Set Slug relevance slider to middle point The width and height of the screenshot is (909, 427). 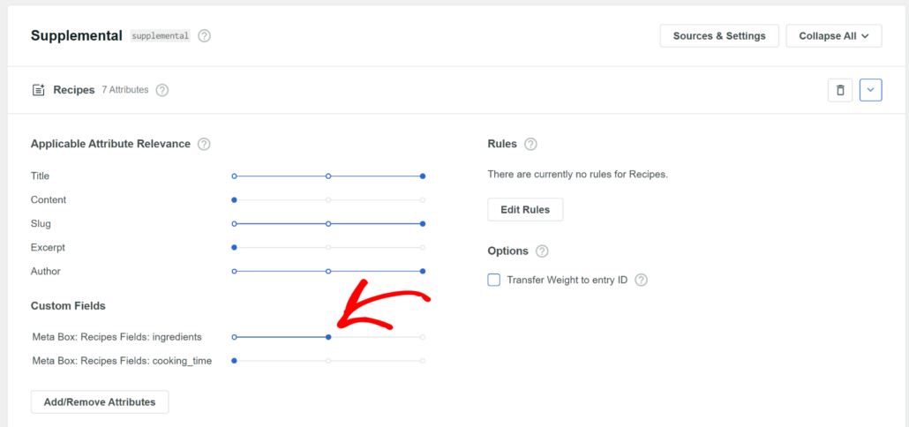[x=328, y=223]
